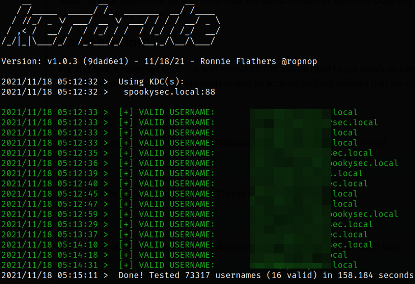Click the timestamp "05:14:18"
The height and width of the screenshot is (284, 415).
tap(77, 255)
